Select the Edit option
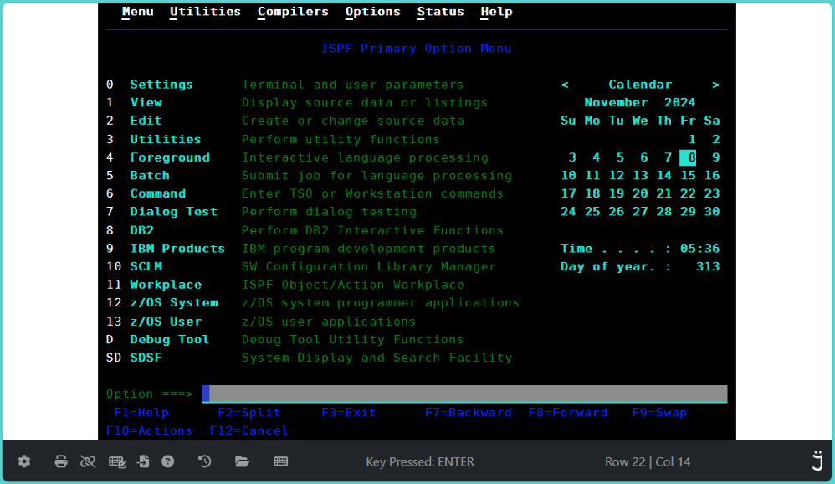835x484 pixels. click(146, 121)
